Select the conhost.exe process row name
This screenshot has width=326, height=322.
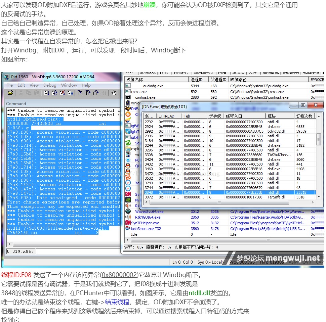[145, 97]
